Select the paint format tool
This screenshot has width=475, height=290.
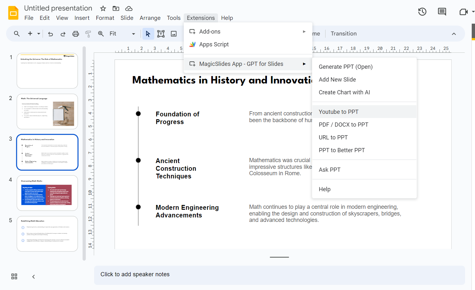click(88, 34)
